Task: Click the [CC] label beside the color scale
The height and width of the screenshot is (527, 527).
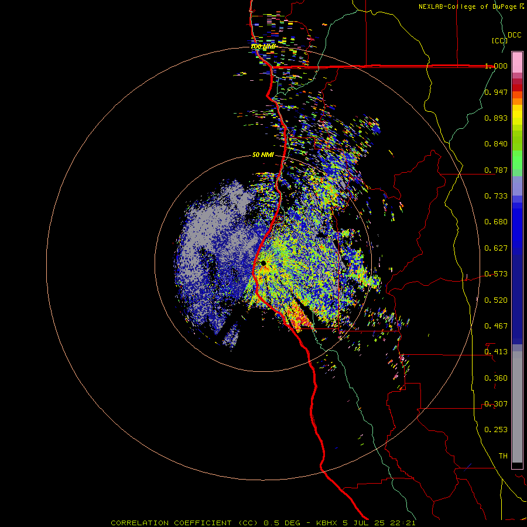Action: pos(499,40)
